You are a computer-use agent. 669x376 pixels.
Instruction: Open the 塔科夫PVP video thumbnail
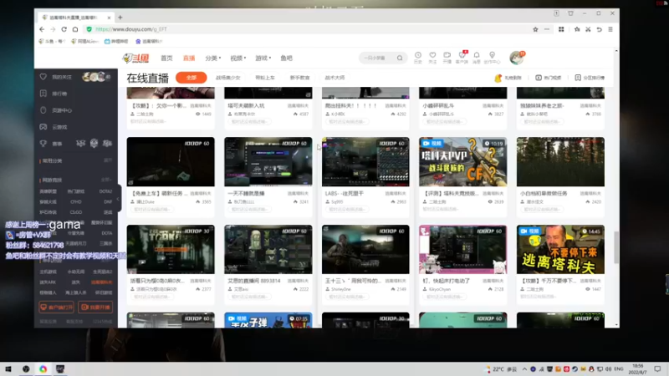point(463,161)
